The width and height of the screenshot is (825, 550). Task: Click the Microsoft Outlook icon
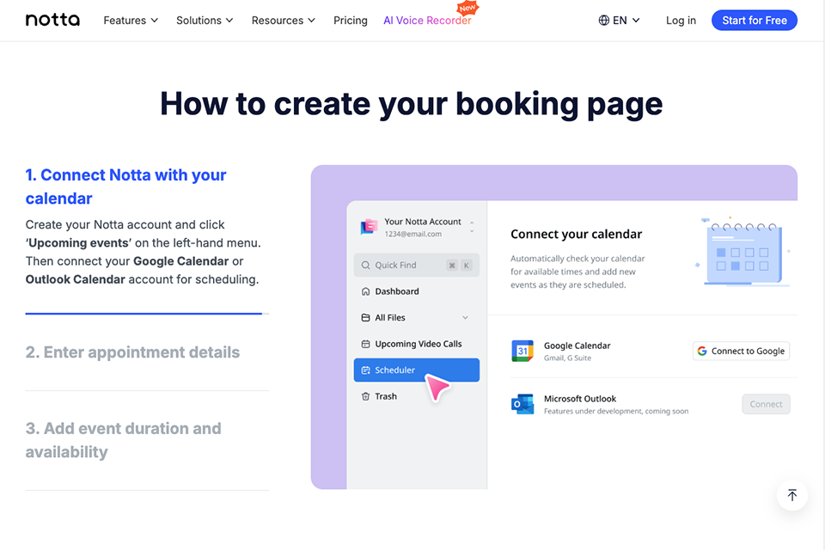pyautogui.click(x=522, y=404)
